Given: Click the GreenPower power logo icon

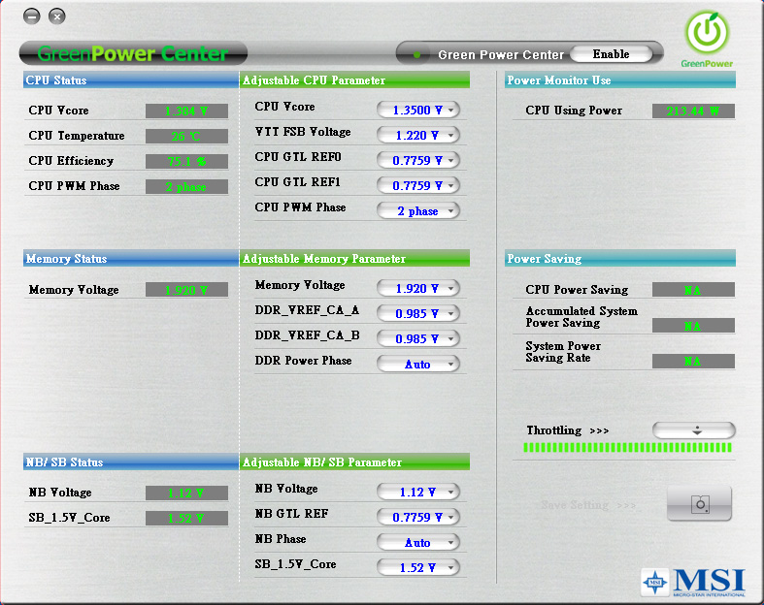Looking at the screenshot, I should pos(707,33).
